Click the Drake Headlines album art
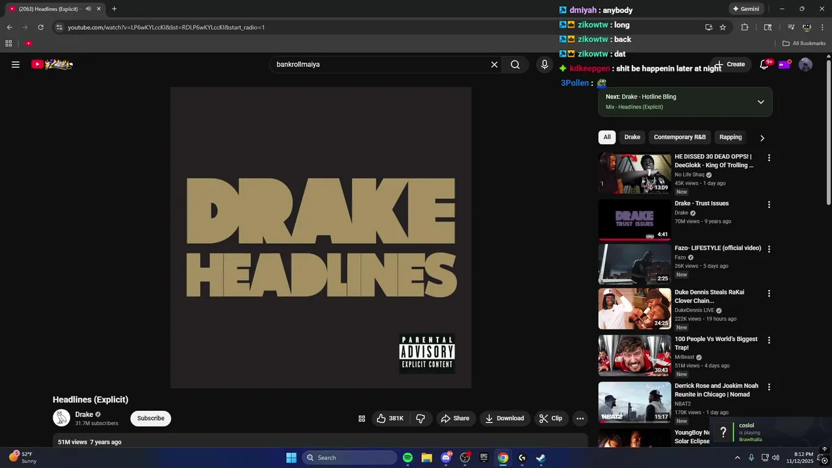Viewport: 832px width, 468px height. pyautogui.click(x=321, y=238)
